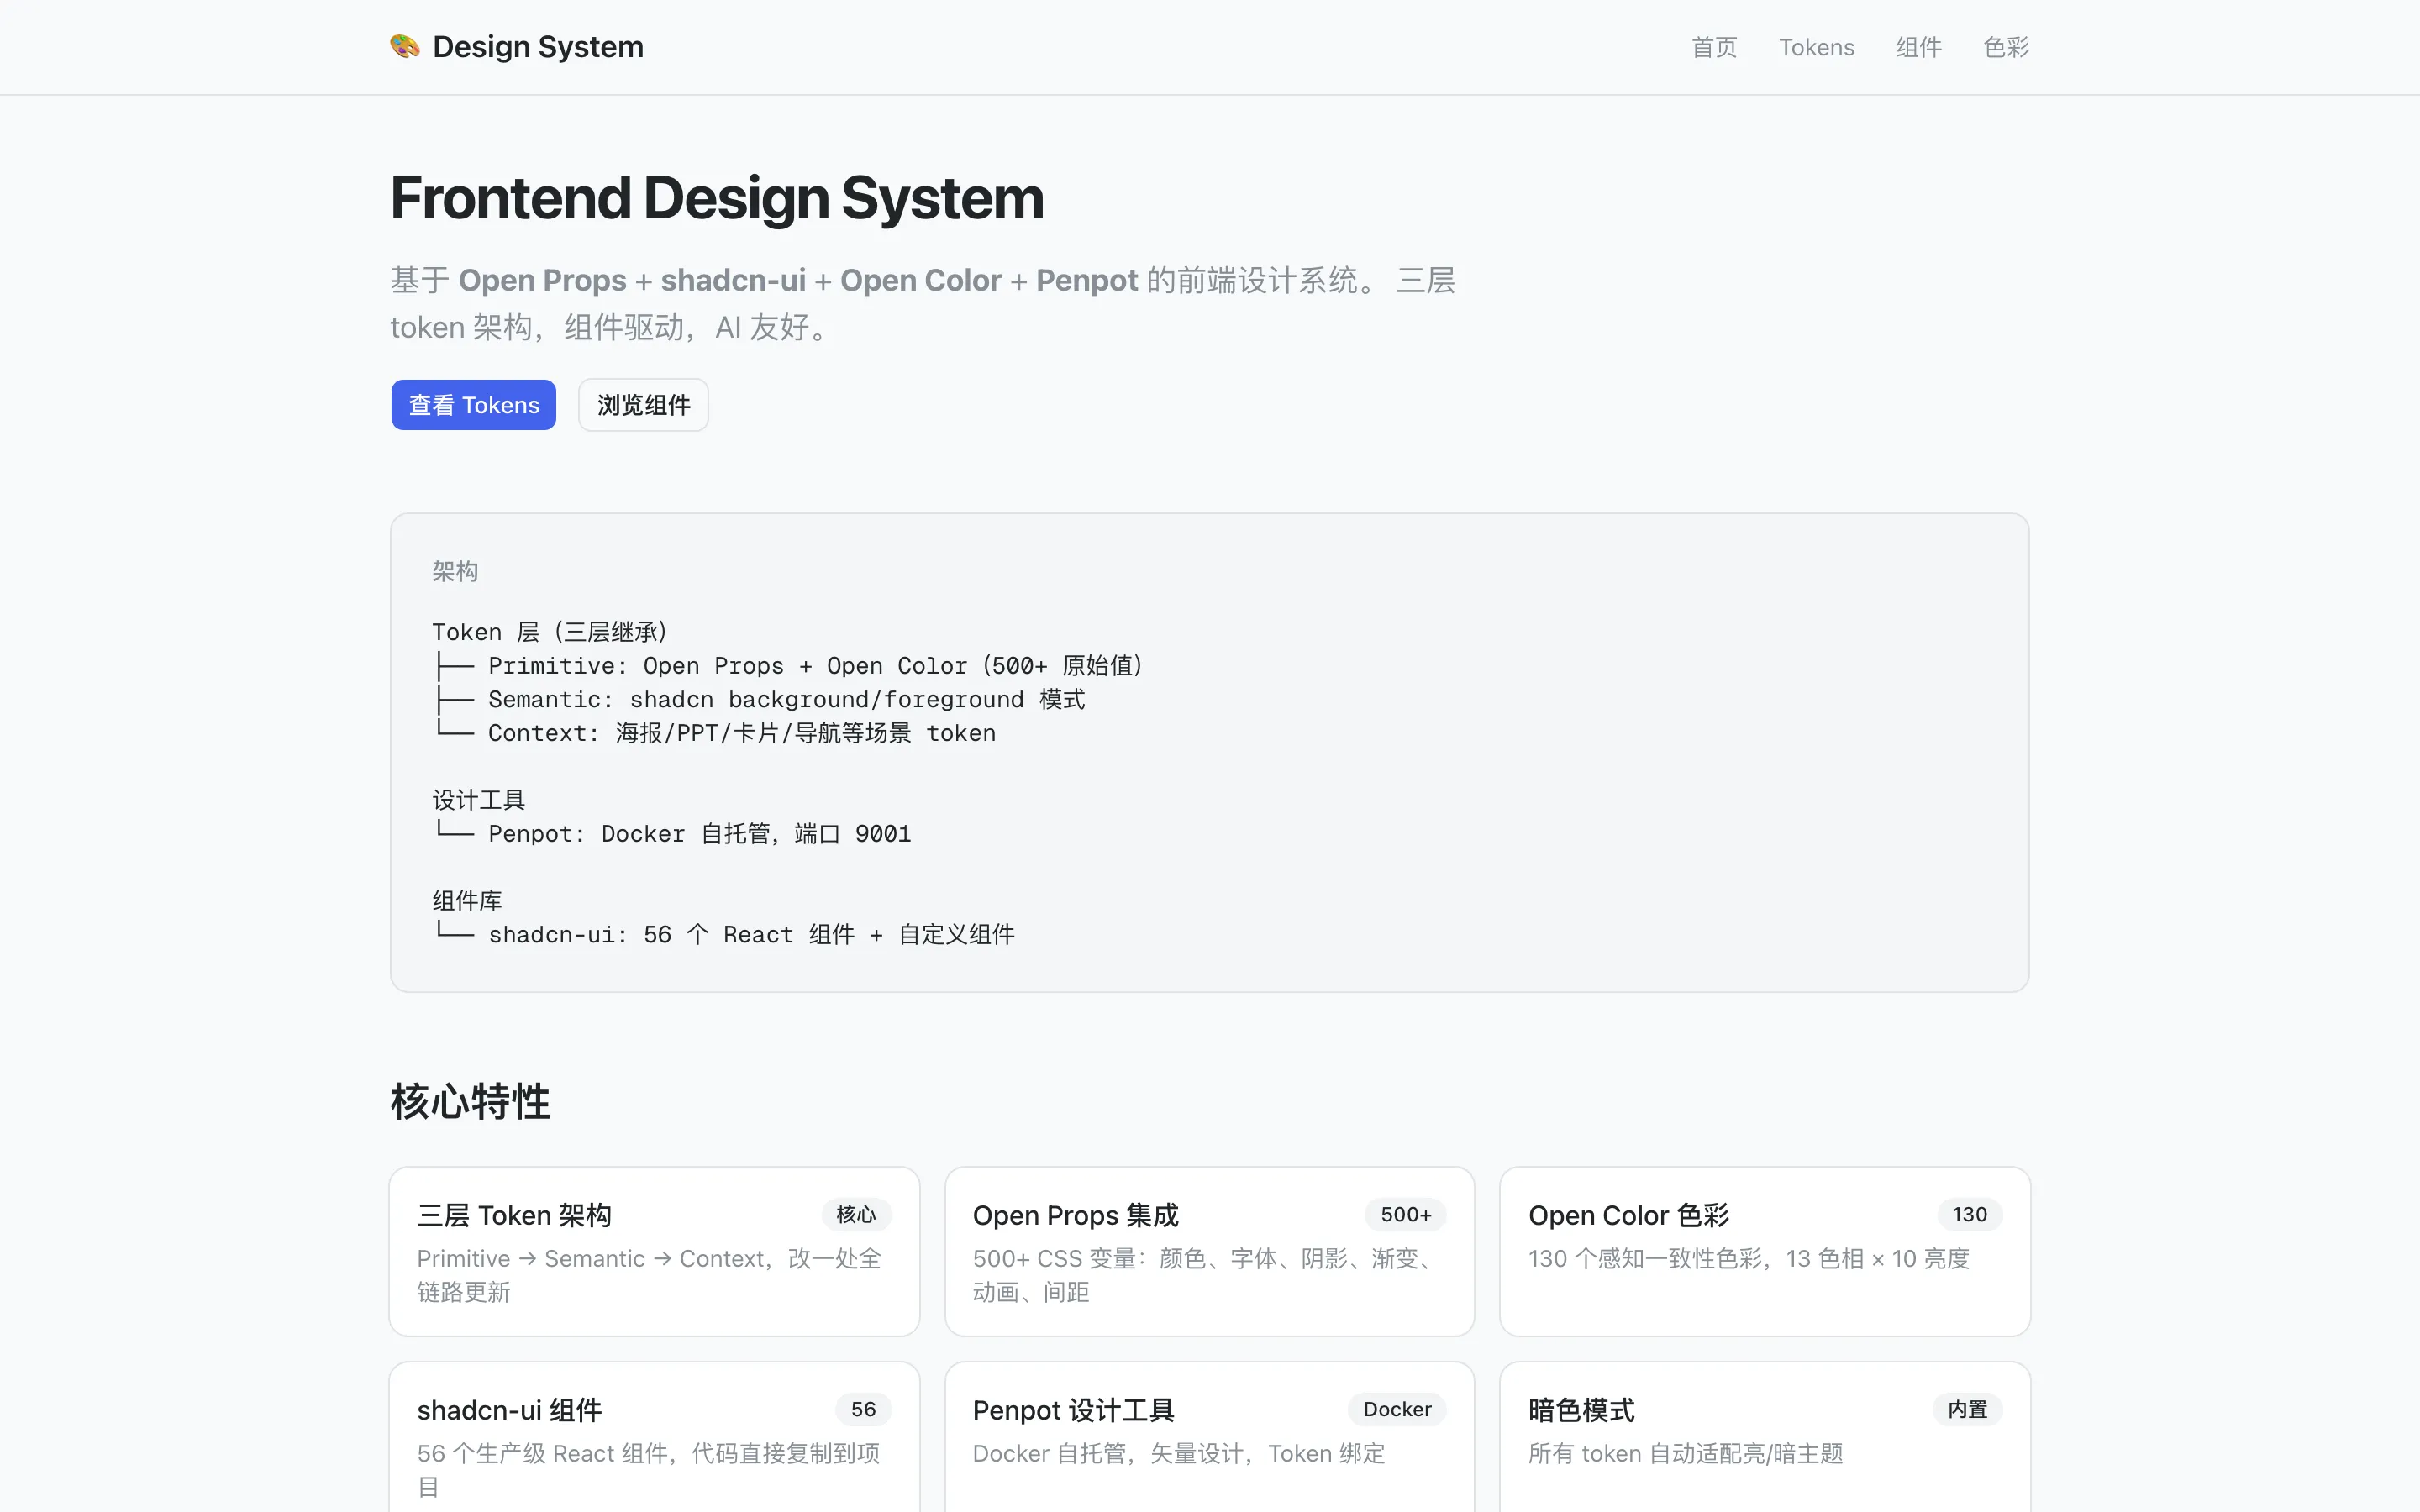
Task: Click the 组件库 line in code block
Action: tap(467, 901)
